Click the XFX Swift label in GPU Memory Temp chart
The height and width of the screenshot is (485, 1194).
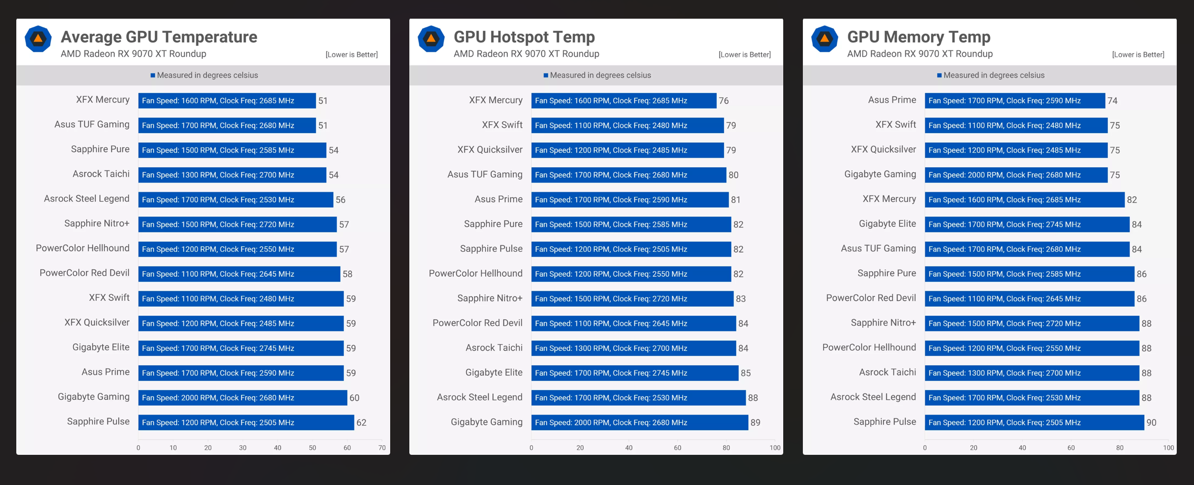tap(896, 125)
